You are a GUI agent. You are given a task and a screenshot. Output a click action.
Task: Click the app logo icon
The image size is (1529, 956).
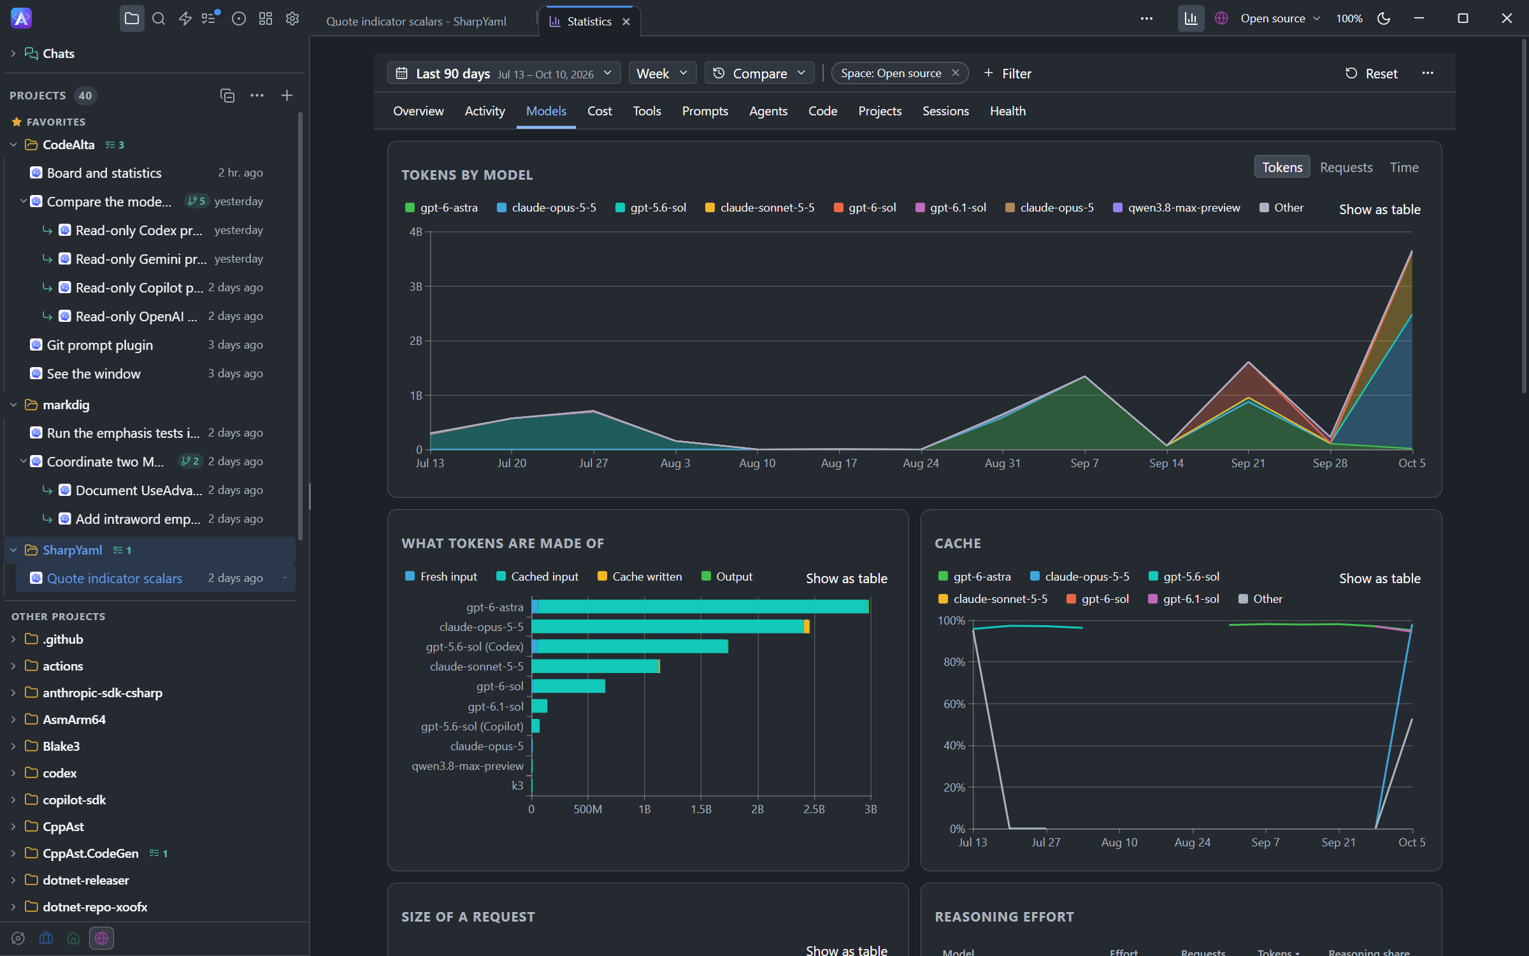pyautogui.click(x=21, y=18)
